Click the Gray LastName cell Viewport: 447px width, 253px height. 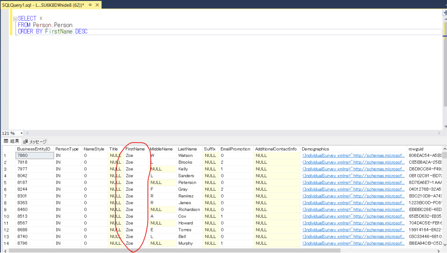click(190, 189)
